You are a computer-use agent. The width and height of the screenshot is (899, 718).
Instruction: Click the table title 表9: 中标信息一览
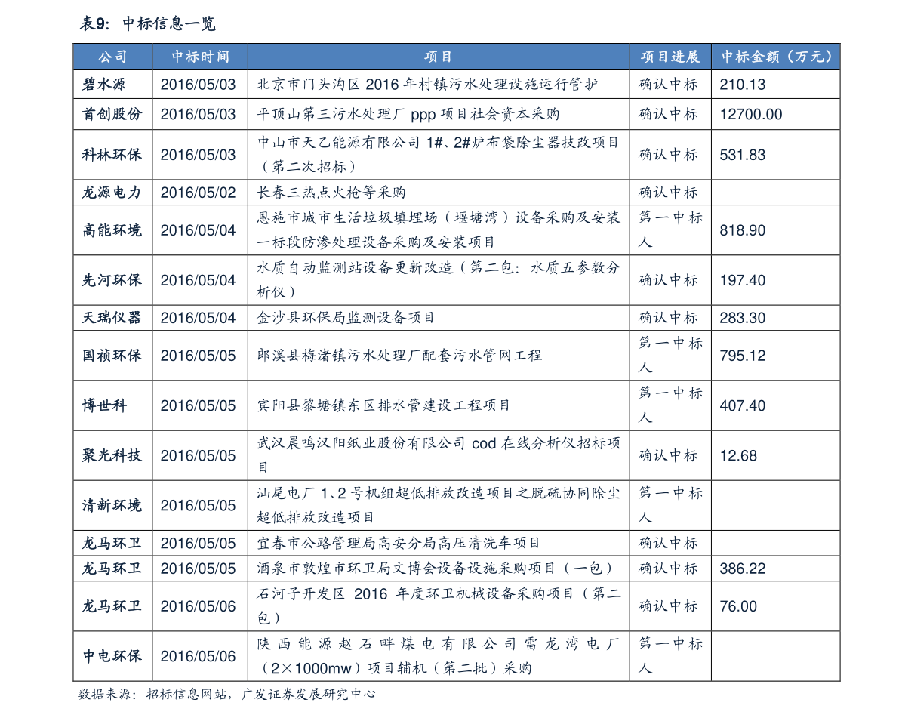tap(147, 23)
